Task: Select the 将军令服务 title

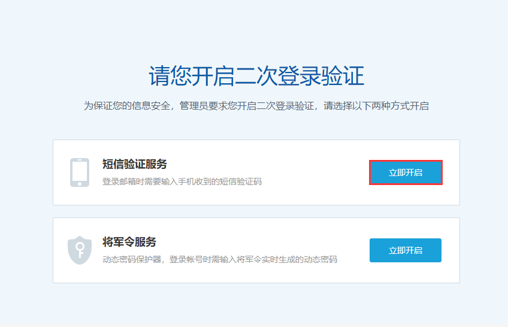Action: (x=129, y=242)
